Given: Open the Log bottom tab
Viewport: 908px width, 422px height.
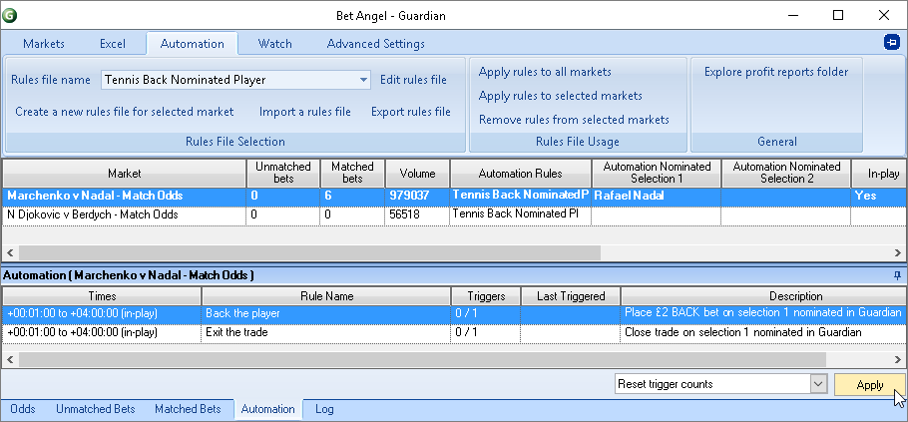Looking at the screenshot, I should [324, 409].
